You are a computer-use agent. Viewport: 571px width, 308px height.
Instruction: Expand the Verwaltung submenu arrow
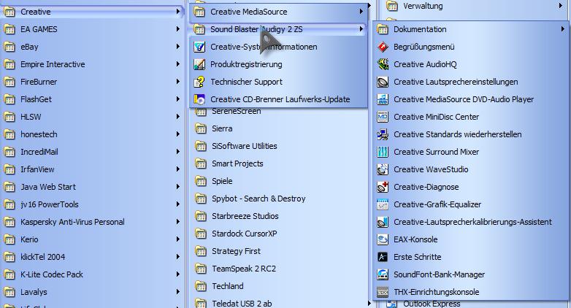click(x=561, y=6)
